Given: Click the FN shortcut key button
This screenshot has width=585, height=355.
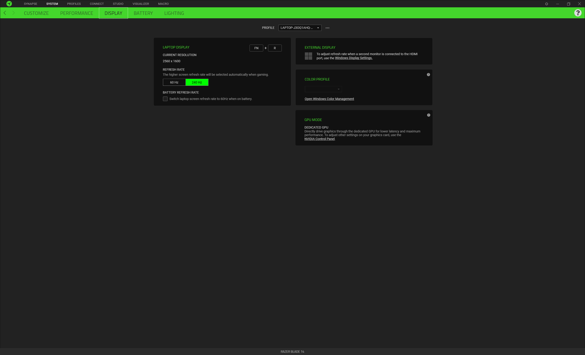Looking at the screenshot, I should pos(256,48).
